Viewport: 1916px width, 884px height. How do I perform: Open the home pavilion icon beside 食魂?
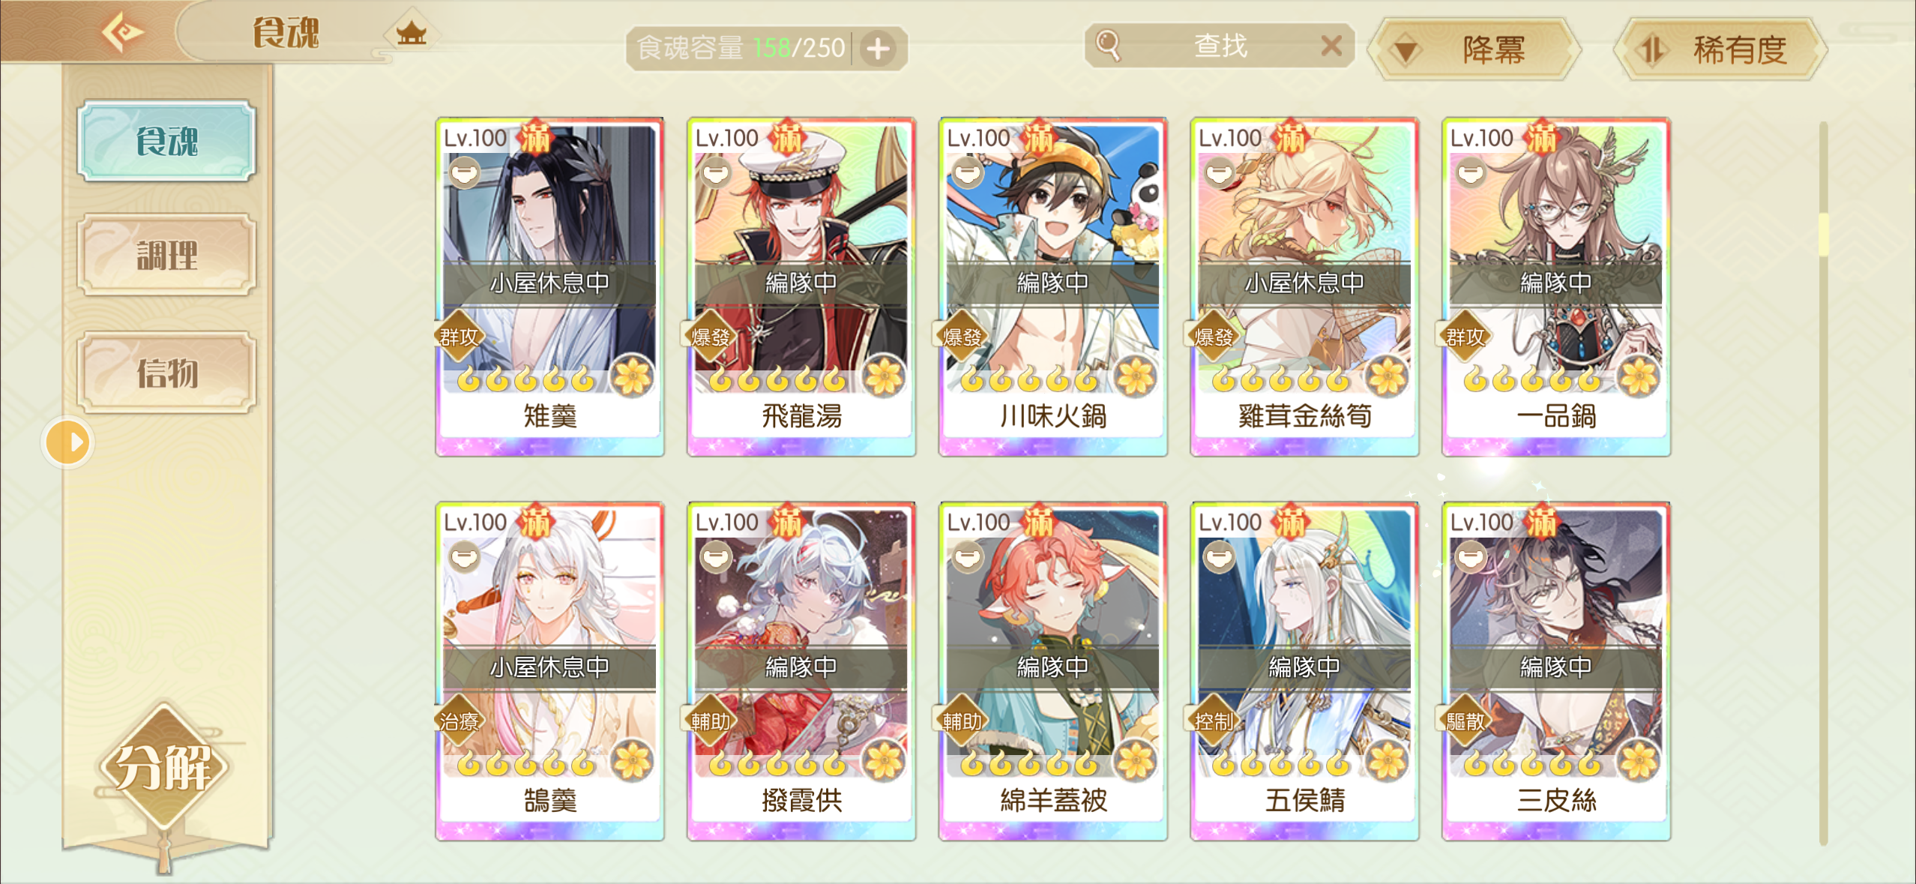411,33
